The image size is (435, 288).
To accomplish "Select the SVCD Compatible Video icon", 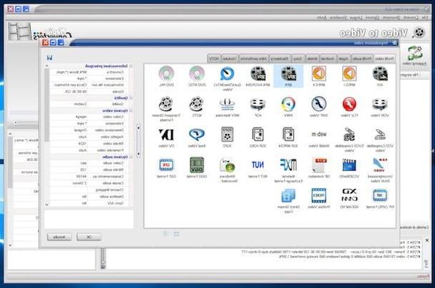I will tap(349, 135).
